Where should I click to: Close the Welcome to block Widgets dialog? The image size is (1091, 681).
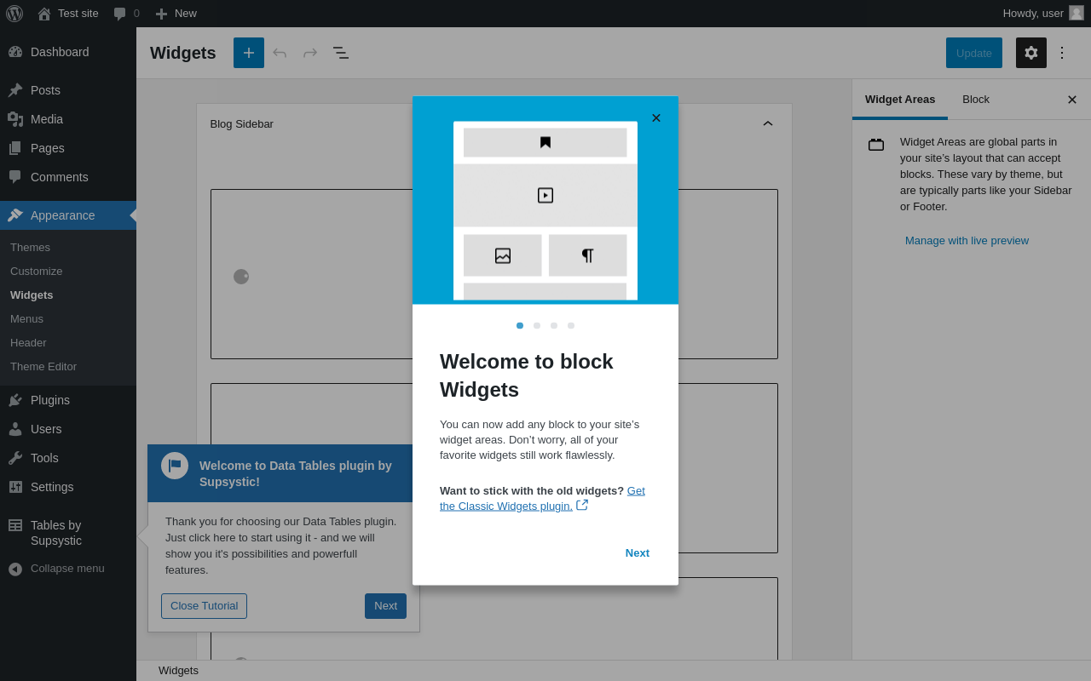656,118
